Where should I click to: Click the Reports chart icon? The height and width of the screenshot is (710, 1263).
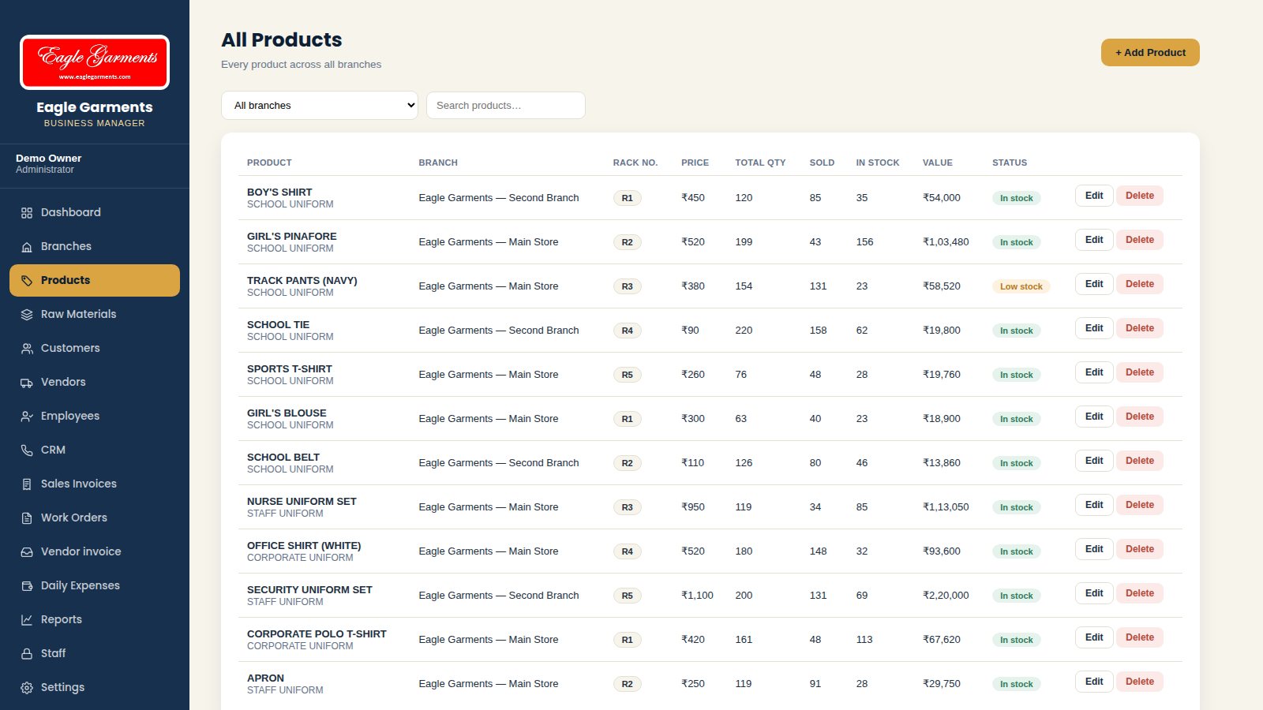tap(27, 620)
